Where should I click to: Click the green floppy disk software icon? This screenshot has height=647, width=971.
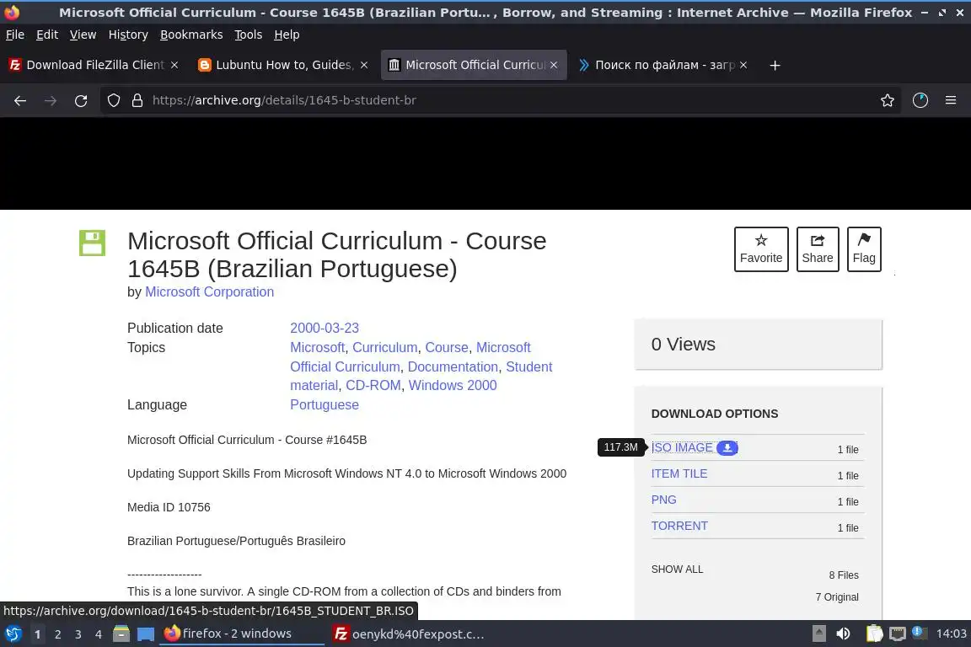pos(92,243)
